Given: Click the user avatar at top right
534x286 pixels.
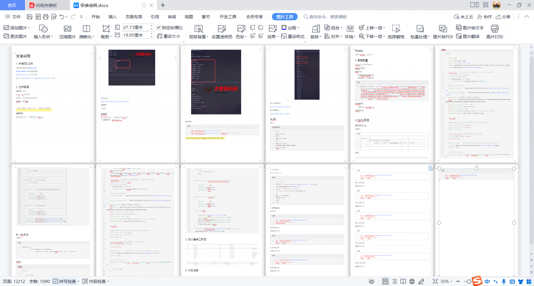Looking at the screenshot, I should (496, 5).
